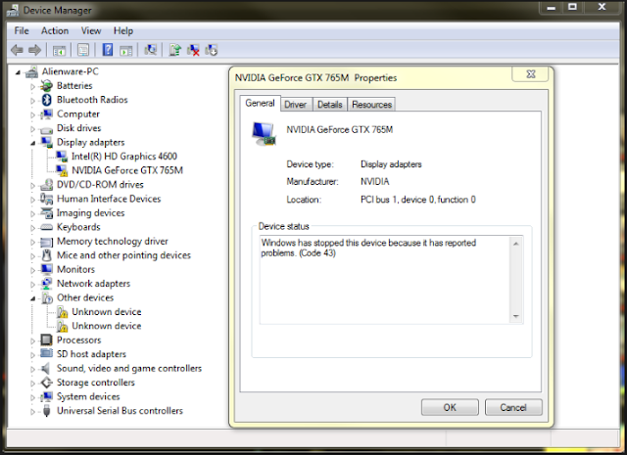Expand the SD host adapters arrow
The height and width of the screenshot is (455, 627).
[x=32, y=355]
